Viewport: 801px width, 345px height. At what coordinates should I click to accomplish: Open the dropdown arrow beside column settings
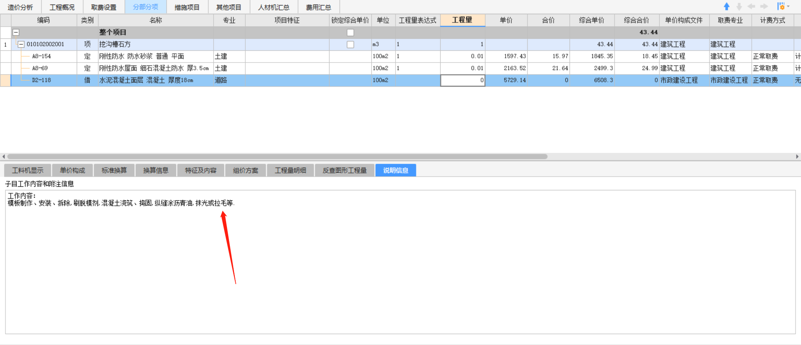(788, 7)
